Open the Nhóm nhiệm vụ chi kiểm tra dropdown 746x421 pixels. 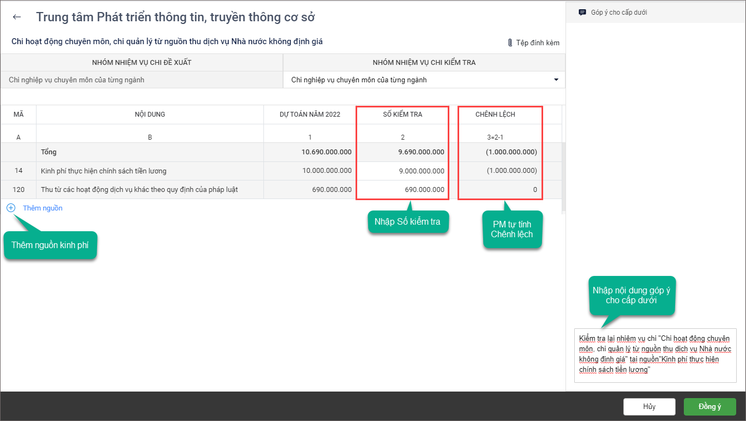424,80
